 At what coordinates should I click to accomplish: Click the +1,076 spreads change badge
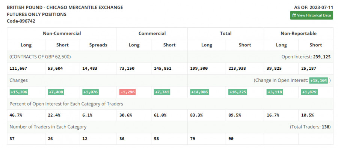click(91, 92)
